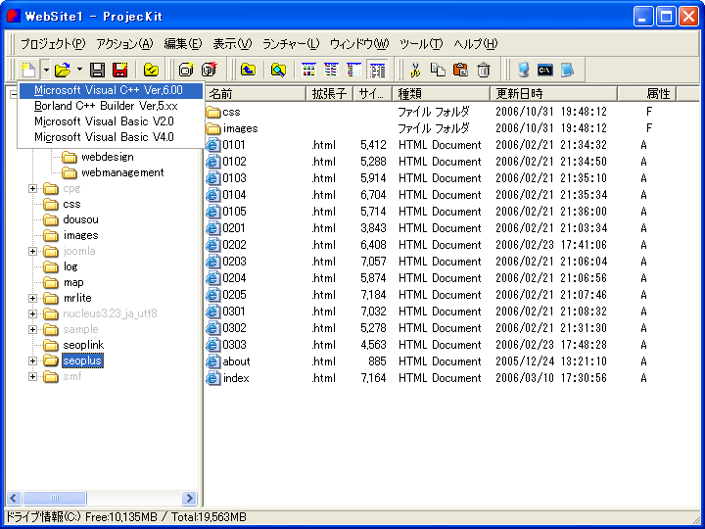Click the trash can delete icon
This screenshot has width=705, height=529.
(484, 70)
